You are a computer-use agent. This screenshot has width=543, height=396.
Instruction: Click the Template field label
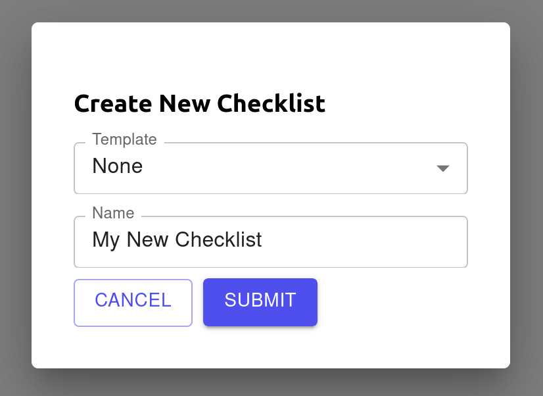(x=124, y=139)
